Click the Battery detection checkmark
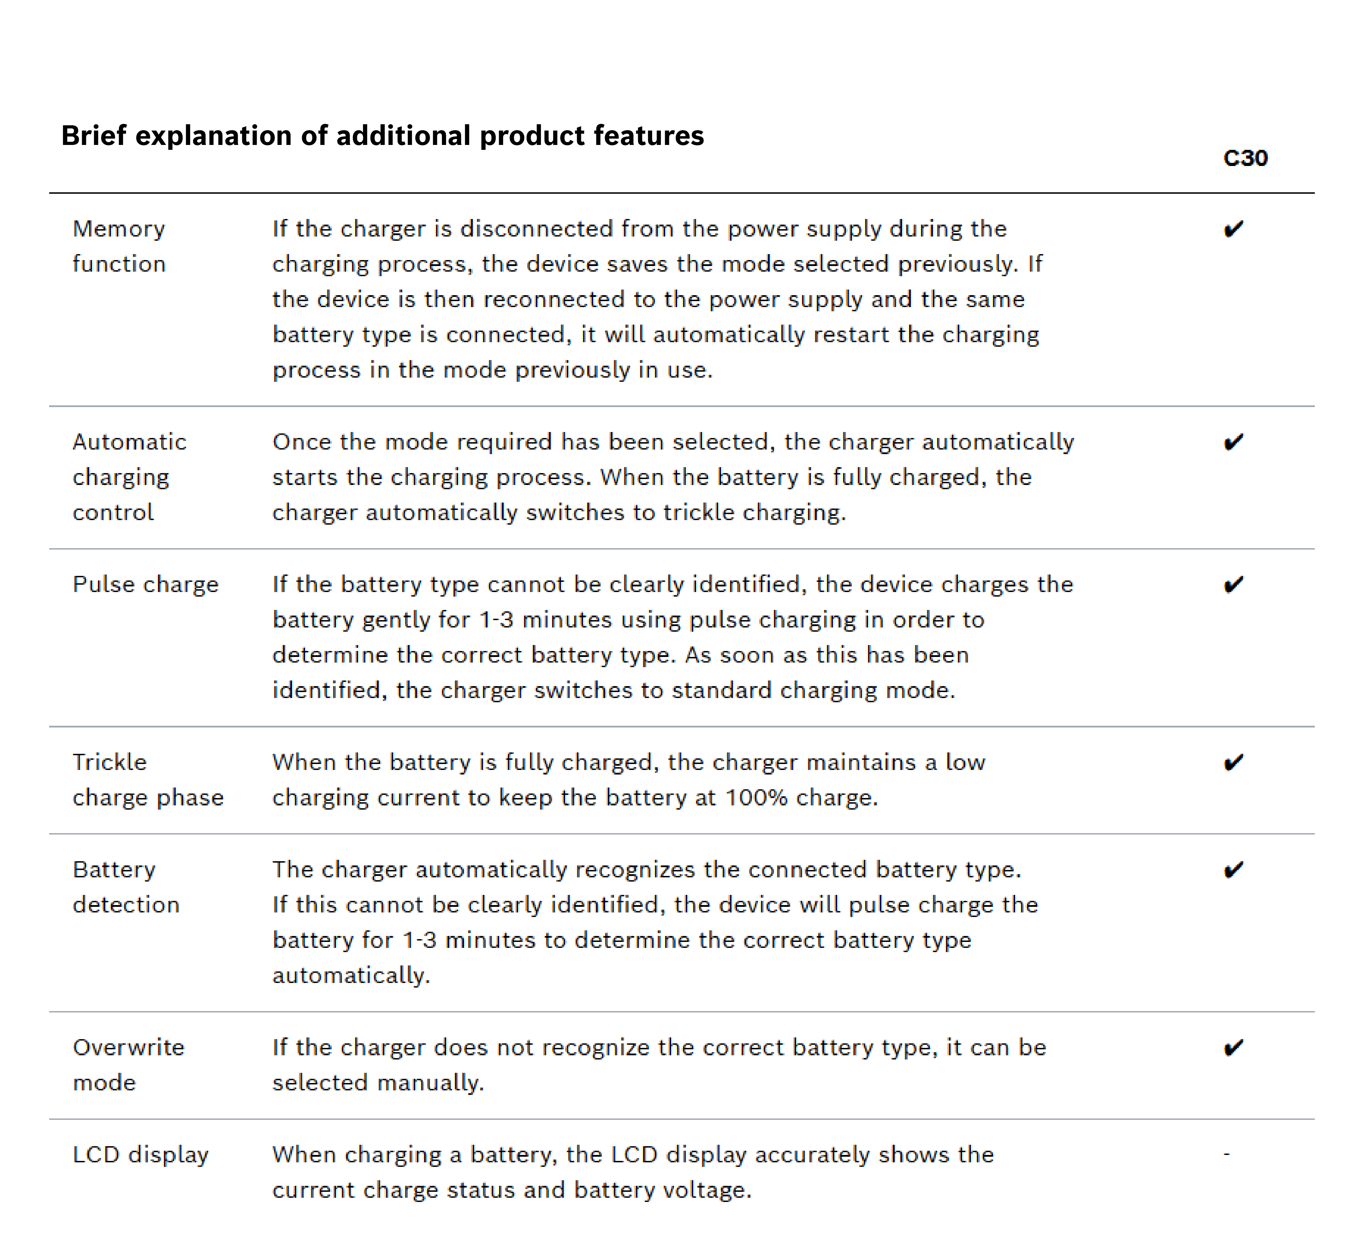This screenshot has width=1371, height=1249. 1233,870
